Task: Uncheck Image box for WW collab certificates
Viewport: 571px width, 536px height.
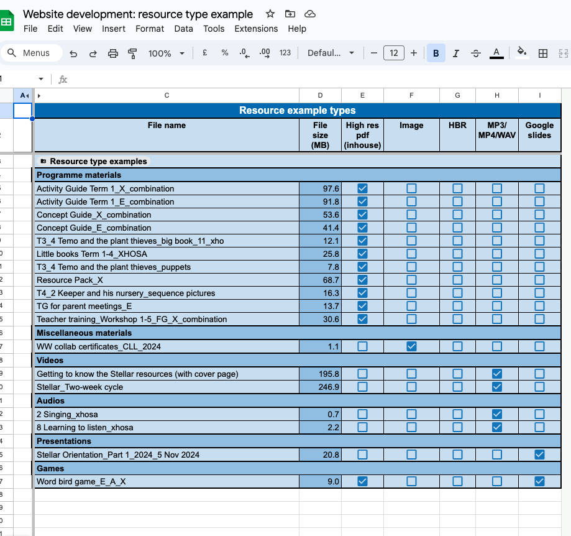Action: click(x=411, y=346)
